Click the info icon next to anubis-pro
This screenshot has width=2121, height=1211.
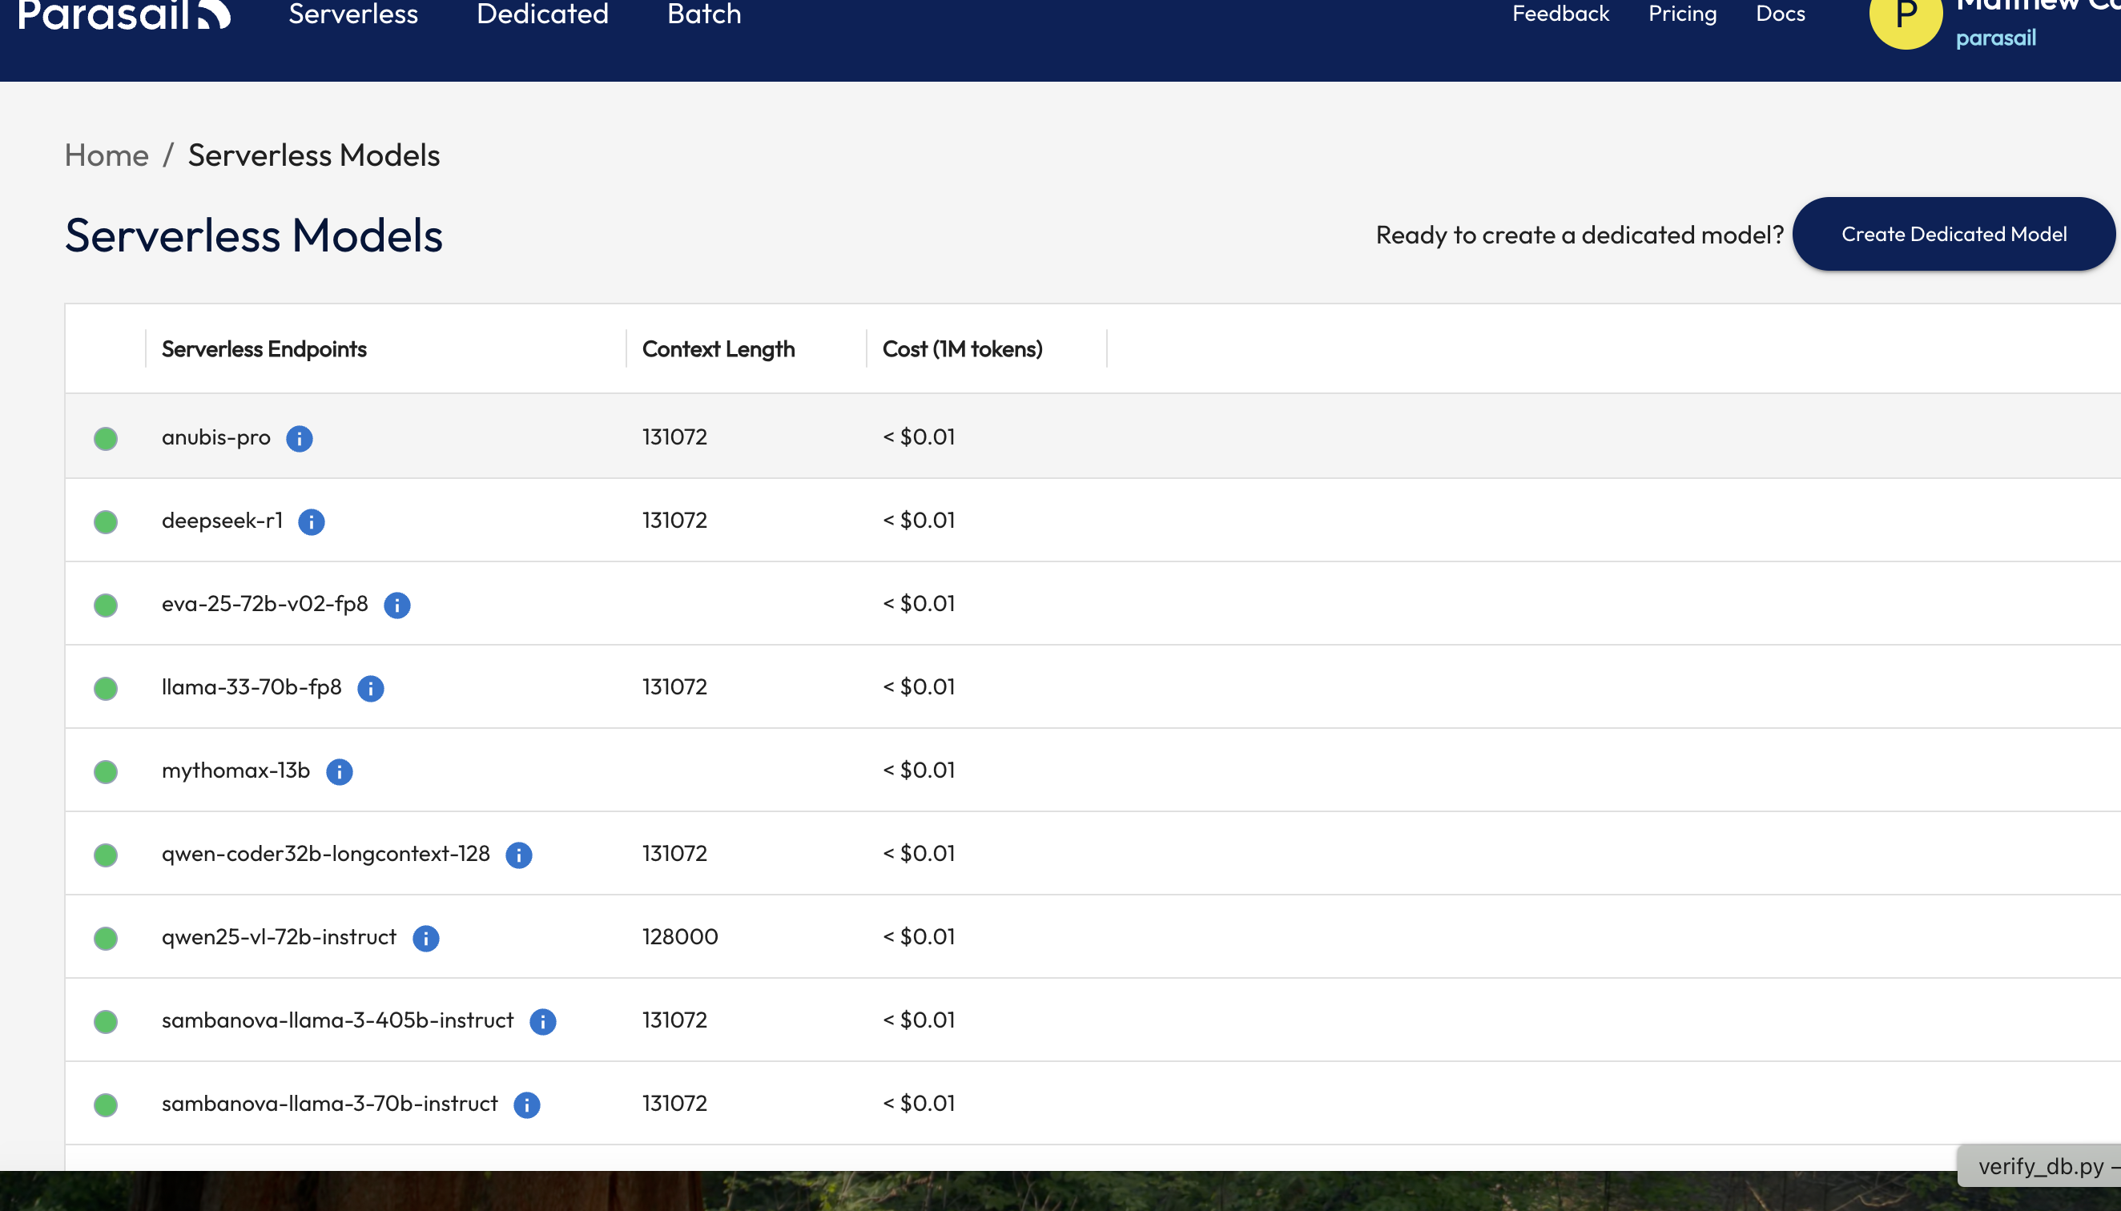[300, 438]
